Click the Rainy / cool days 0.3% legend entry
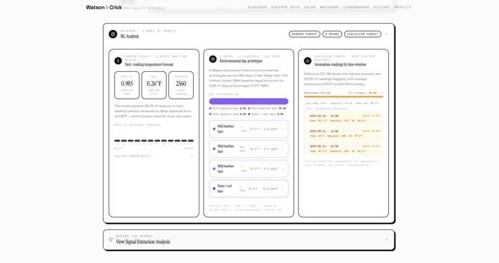Image resolution: width=499 pixels, height=263 pixels. point(266,114)
